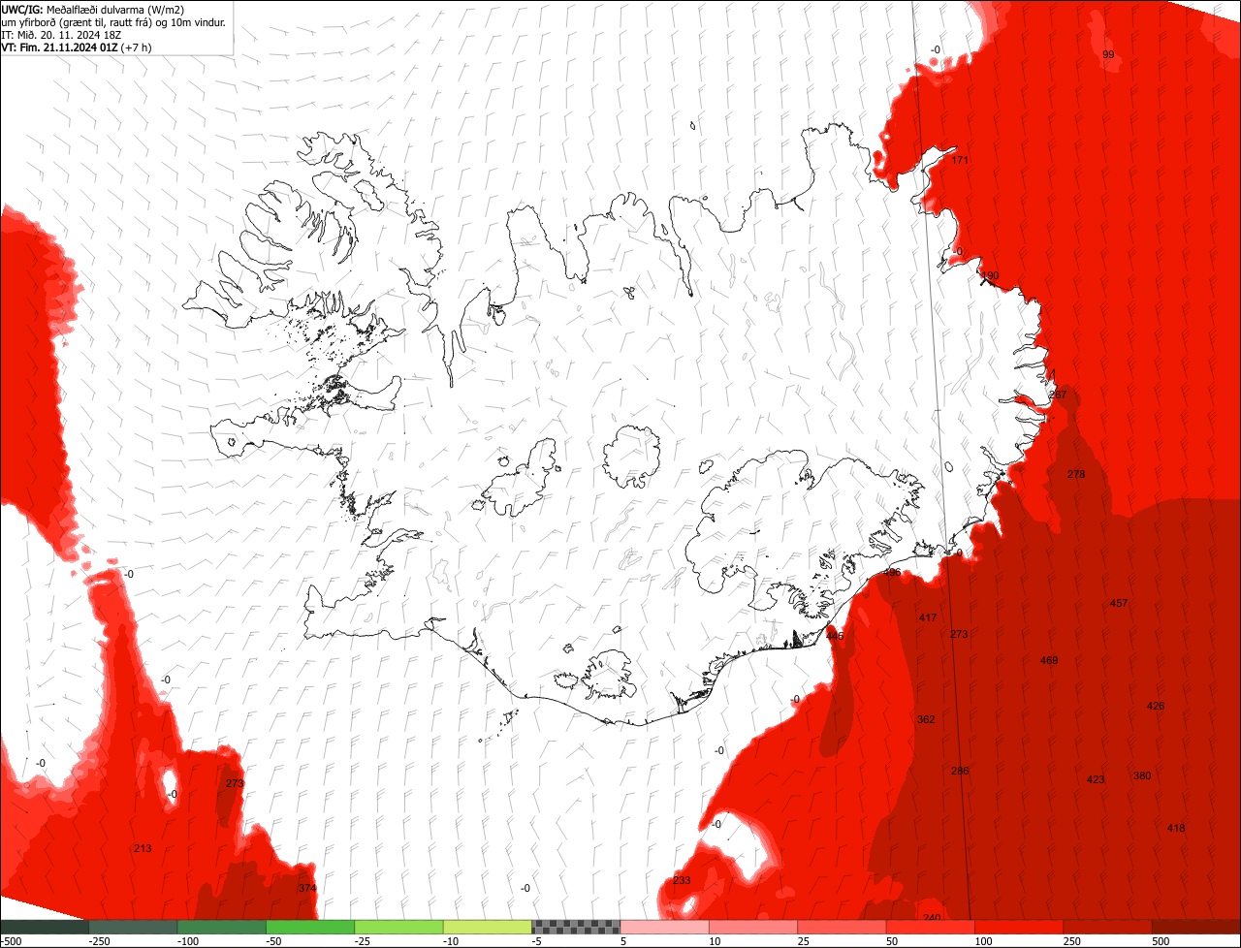Click the flux value 278 on the map

coord(1076,474)
